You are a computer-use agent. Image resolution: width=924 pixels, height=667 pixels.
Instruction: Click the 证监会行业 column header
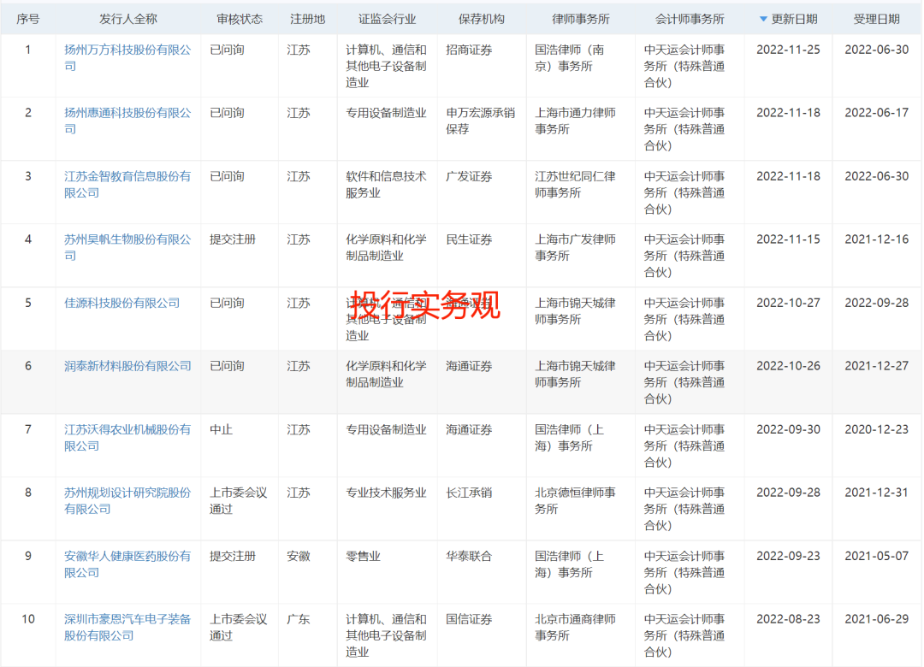tap(388, 20)
